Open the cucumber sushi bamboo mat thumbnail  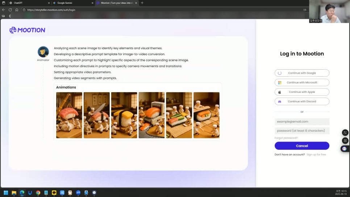click(x=179, y=115)
